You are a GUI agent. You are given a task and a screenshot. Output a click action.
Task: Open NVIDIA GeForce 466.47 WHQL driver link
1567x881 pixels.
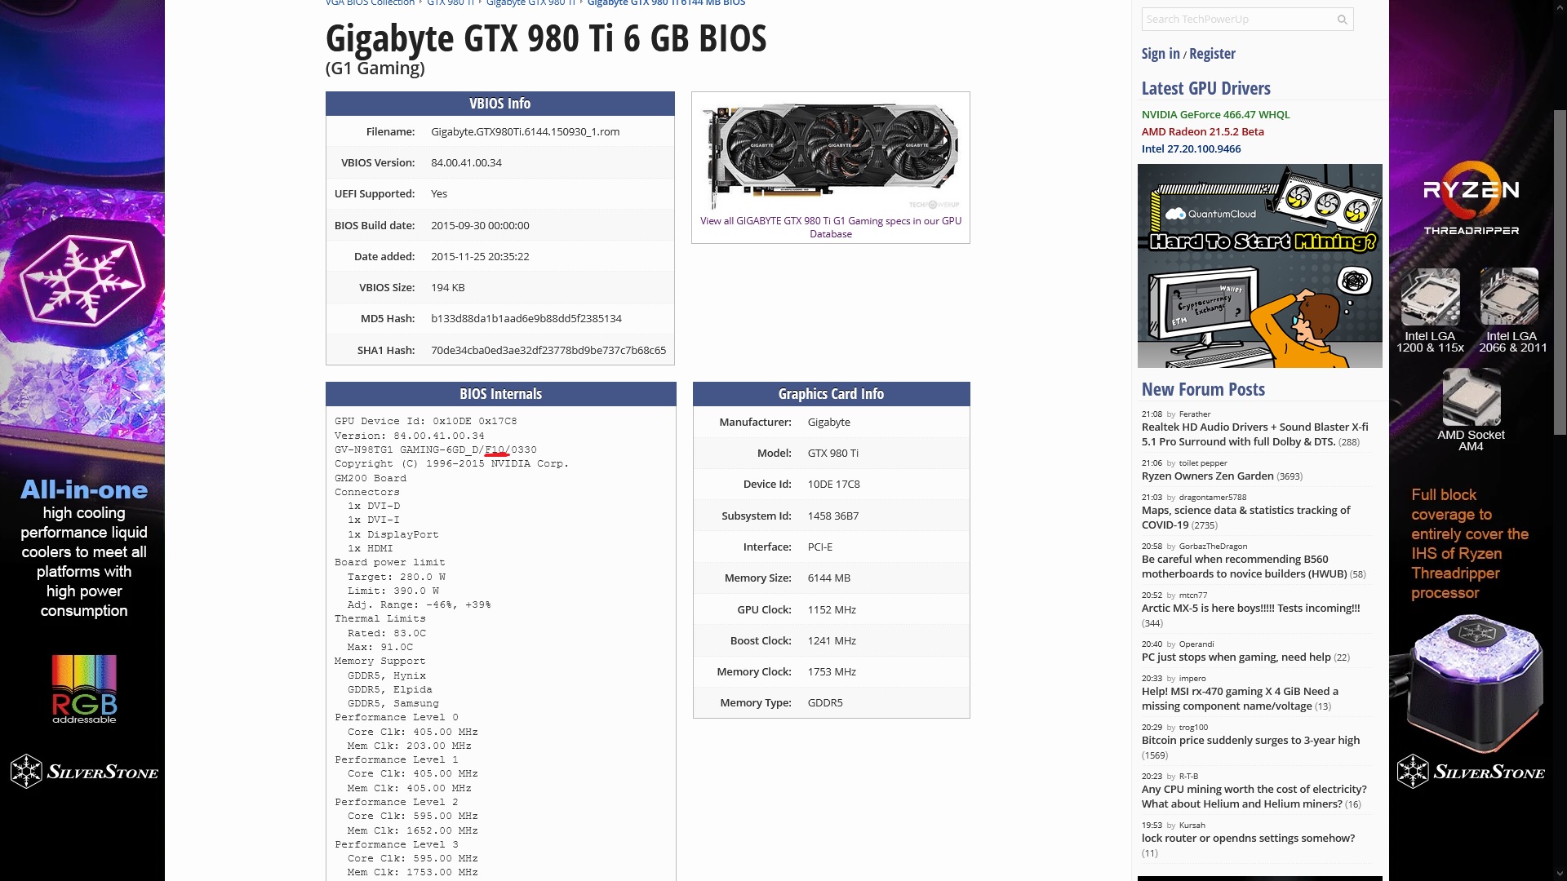(1215, 115)
